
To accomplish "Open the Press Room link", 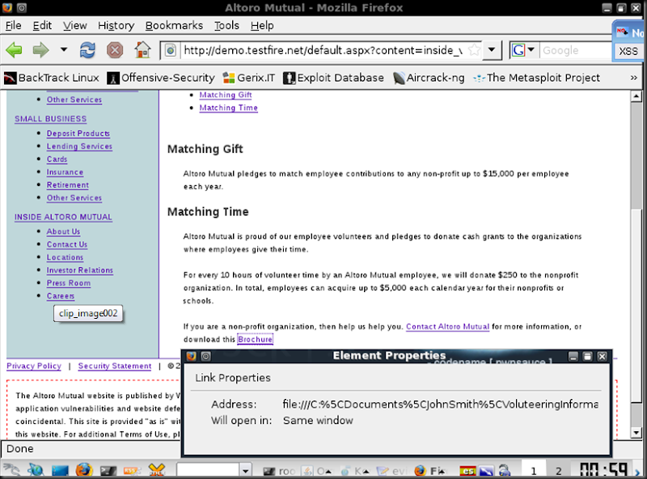I will coord(69,283).
